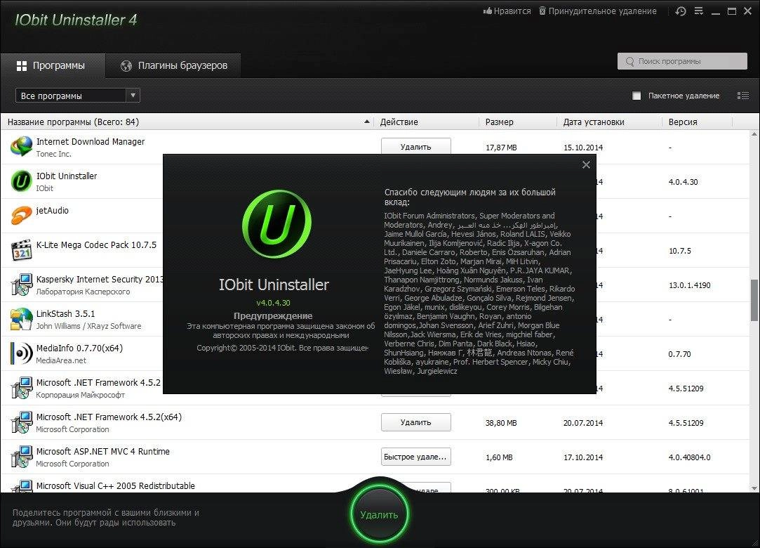Click the IObit Uninstaller 4 title logo

point(76,20)
